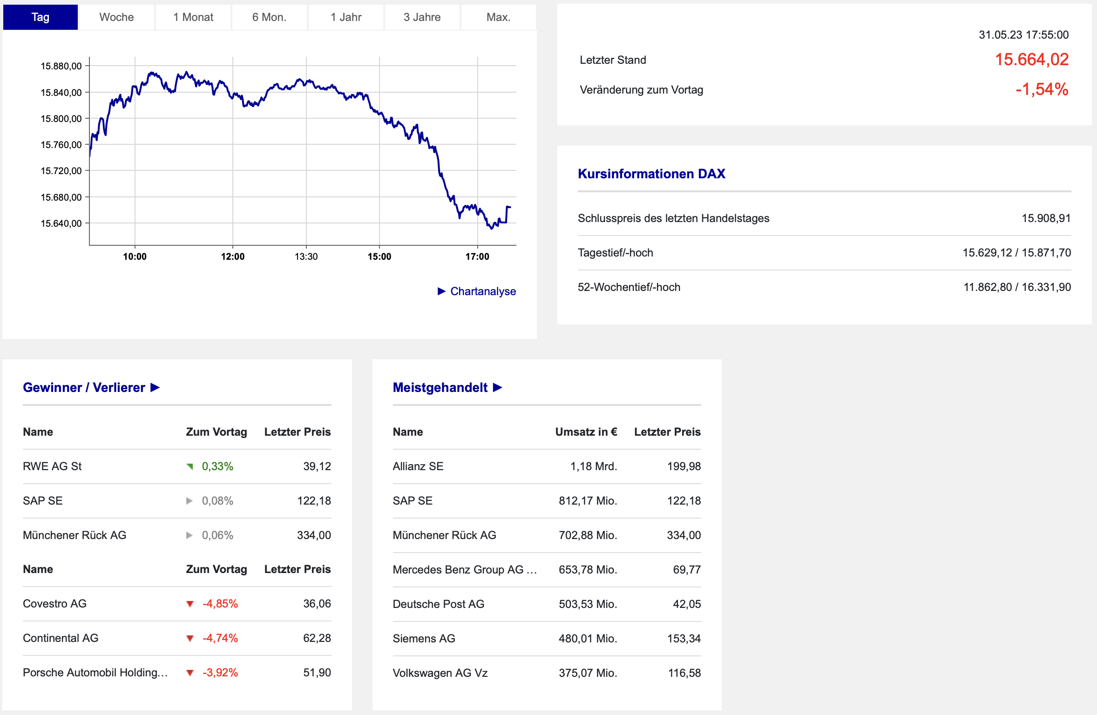Click the Letzter Stand value 15.664,02
1097x715 pixels.
1031,60
